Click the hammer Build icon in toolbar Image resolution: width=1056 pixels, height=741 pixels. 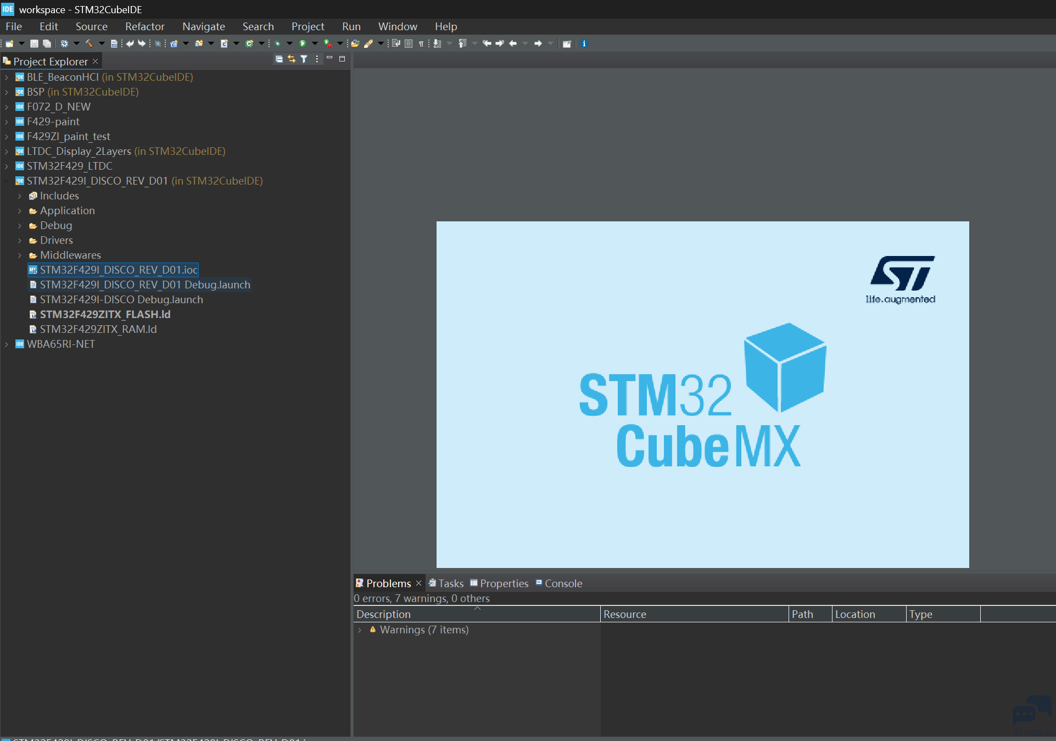(x=89, y=43)
